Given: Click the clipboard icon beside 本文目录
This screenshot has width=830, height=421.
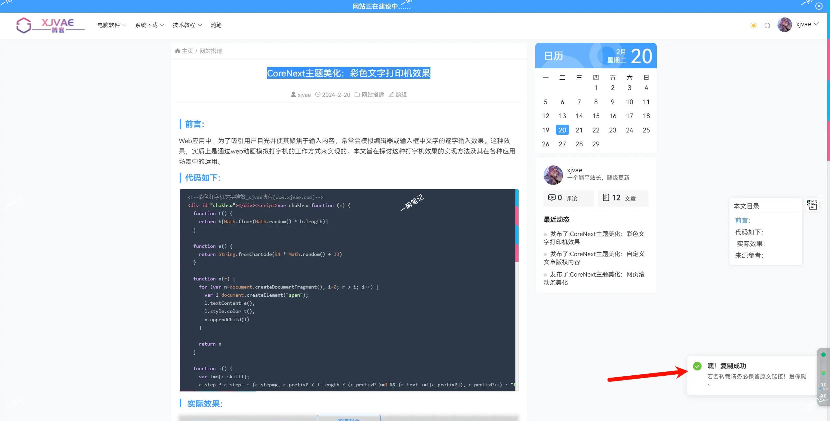Looking at the screenshot, I should [x=812, y=205].
